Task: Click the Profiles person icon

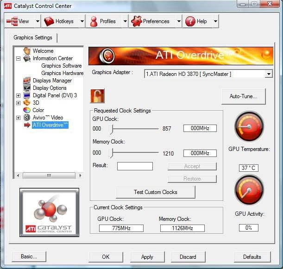Action: pos(94,21)
